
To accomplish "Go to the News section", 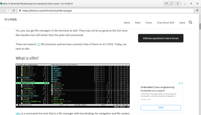I will (138, 23).
